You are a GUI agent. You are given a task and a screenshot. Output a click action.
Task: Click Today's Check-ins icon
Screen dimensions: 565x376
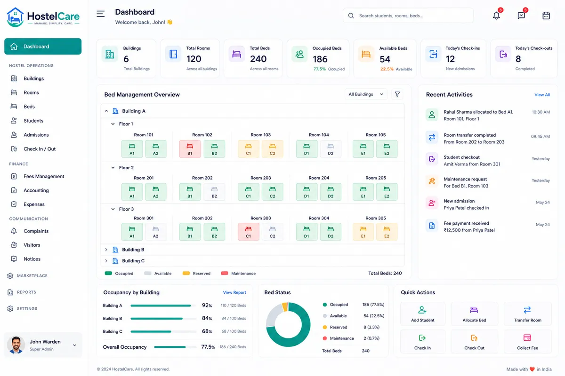click(x=433, y=54)
